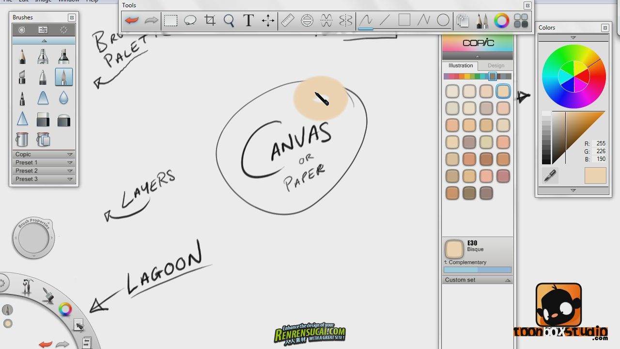This screenshot has width=620, height=349.
Task: Select the freehand curve stroke mode
Action: pos(366,20)
